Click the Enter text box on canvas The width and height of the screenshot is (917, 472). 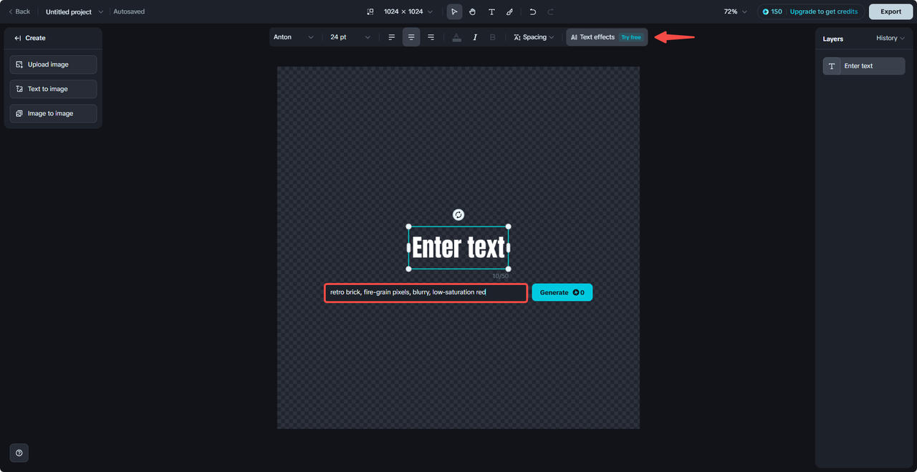458,248
